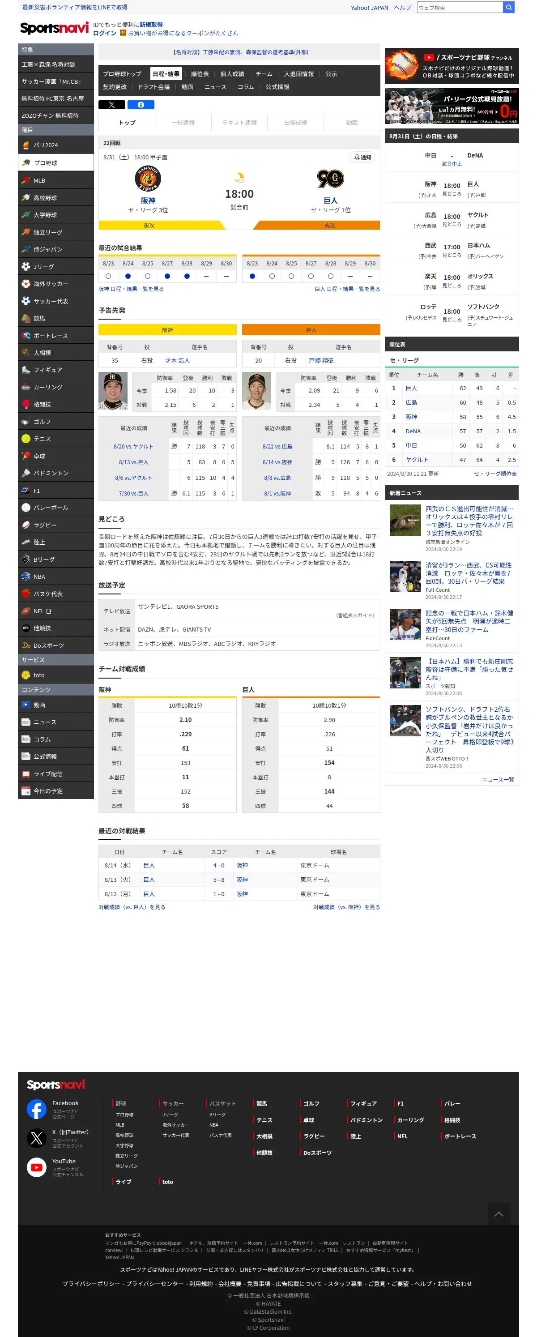Open the 8/20 vs.ヤクルト game link
Screen dimensions: 537x1337
pyautogui.click(x=133, y=446)
